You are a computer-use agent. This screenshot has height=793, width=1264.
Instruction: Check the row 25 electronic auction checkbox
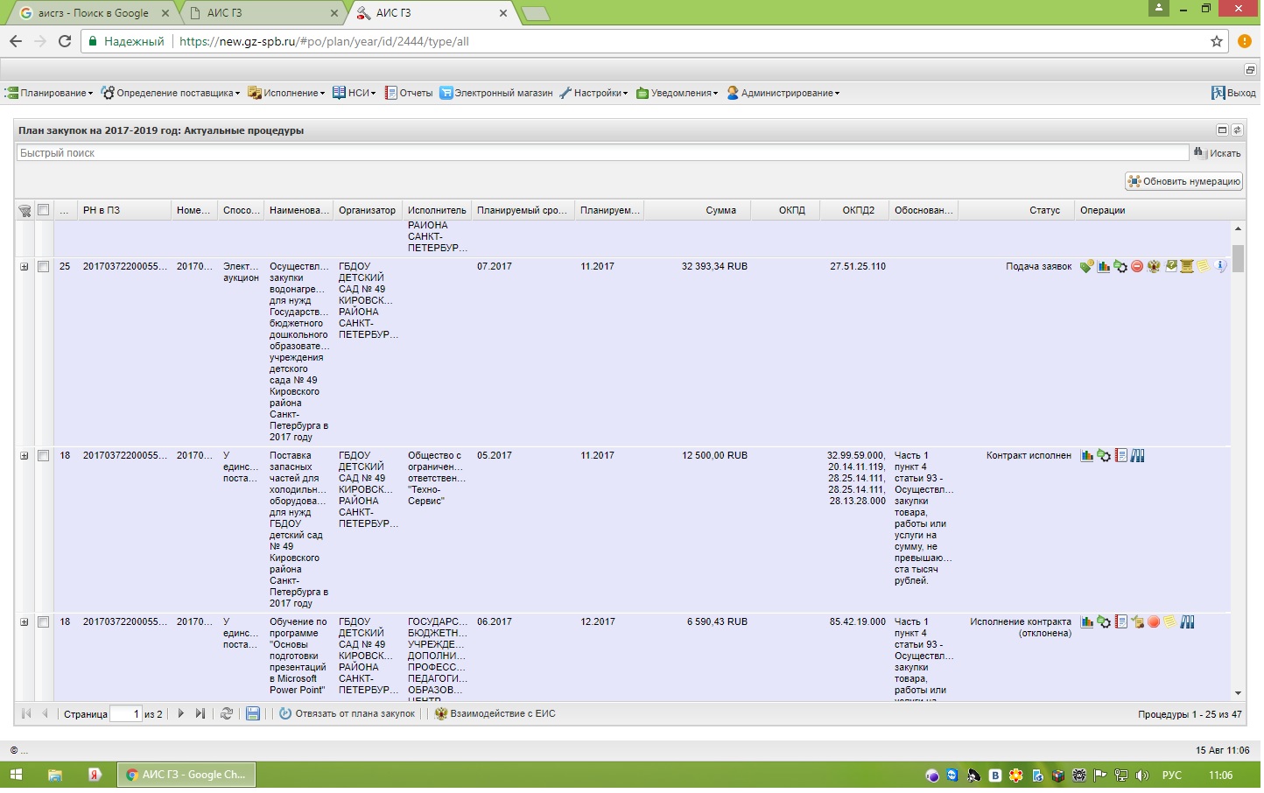point(43,267)
